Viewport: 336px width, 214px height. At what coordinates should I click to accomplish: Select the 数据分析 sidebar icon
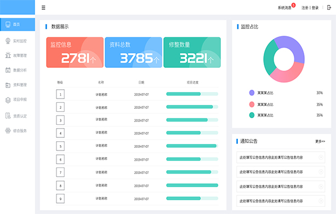pyautogui.click(x=8, y=70)
